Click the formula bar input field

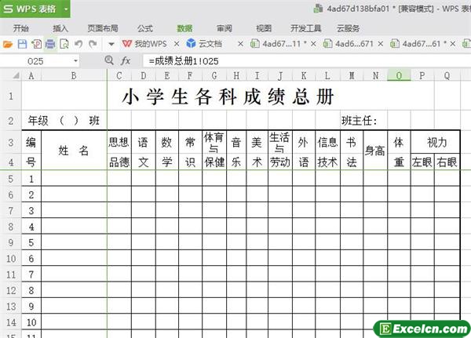[x=298, y=60]
